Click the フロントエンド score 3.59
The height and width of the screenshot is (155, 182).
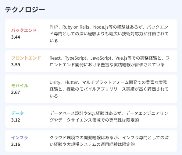coord(16,65)
